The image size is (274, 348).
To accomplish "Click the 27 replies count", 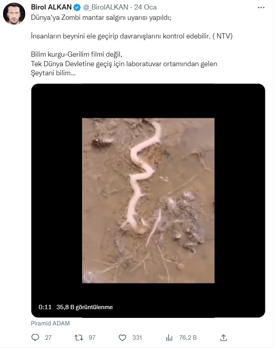I will [48, 338].
